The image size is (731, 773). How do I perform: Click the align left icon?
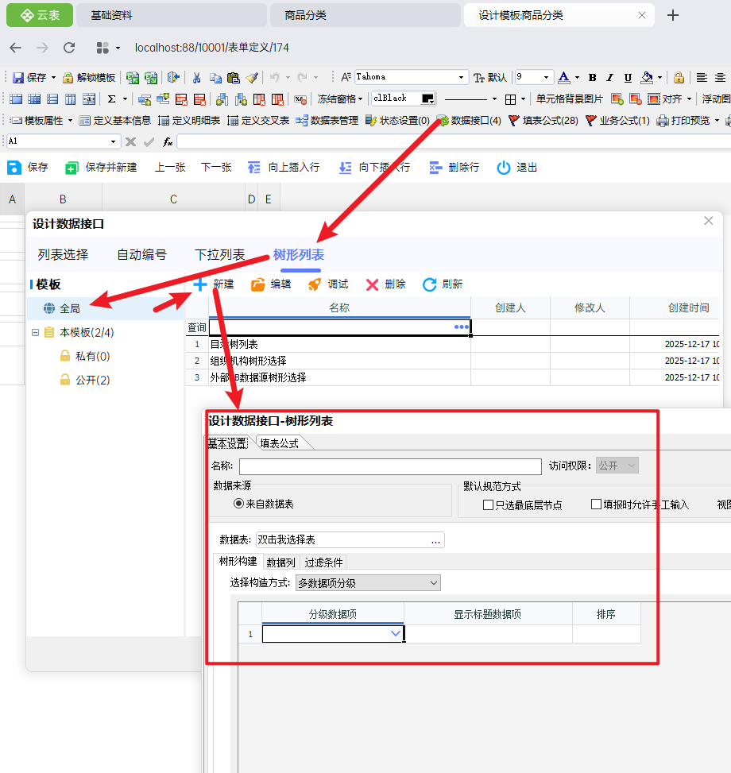702,77
